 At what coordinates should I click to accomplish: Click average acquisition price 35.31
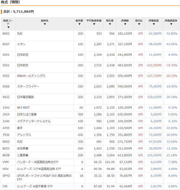(x=98, y=176)
